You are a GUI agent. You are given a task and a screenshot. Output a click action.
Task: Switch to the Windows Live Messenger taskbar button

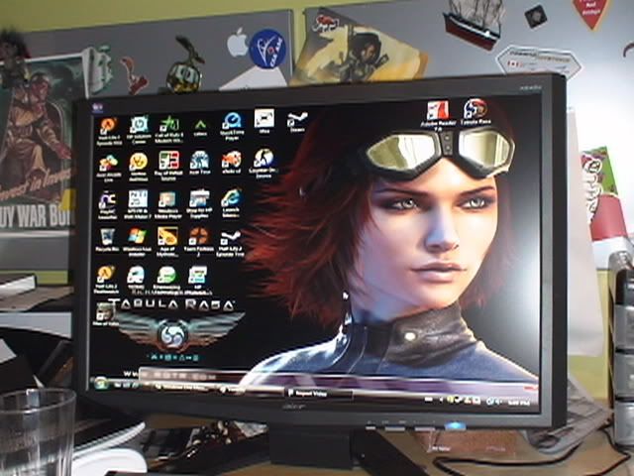pyautogui.click(x=180, y=388)
